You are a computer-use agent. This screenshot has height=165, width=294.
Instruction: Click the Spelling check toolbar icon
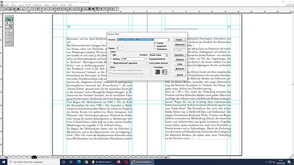34,9
